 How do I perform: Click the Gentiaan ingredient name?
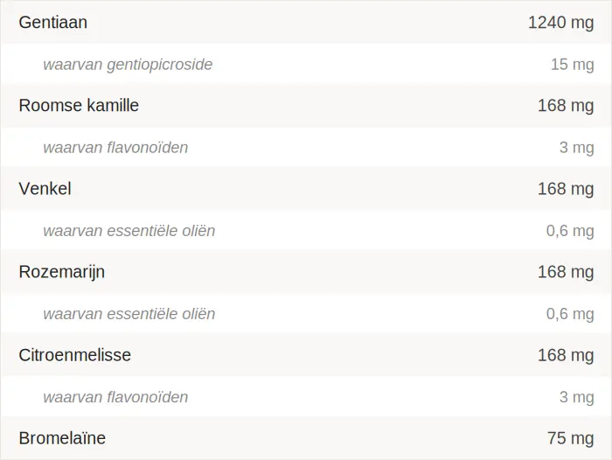(x=53, y=23)
